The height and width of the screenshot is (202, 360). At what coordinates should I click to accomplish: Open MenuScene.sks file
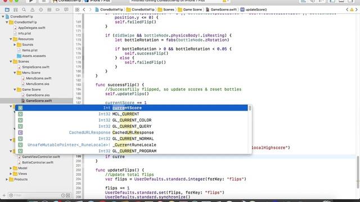[38, 84]
